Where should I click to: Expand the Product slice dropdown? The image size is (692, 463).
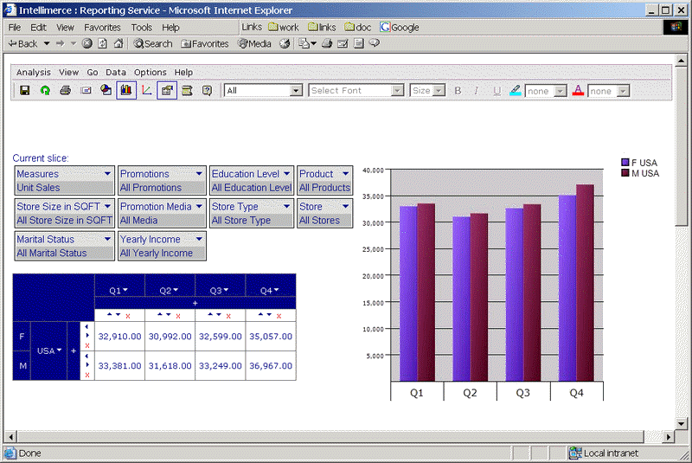coord(345,173)
